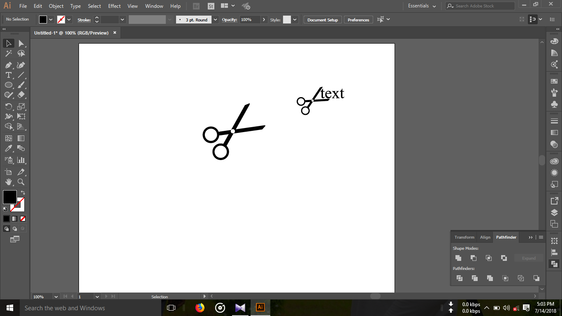562x316 pixels.
Task: Select the Rotate tool
Action: coord(8,107)
